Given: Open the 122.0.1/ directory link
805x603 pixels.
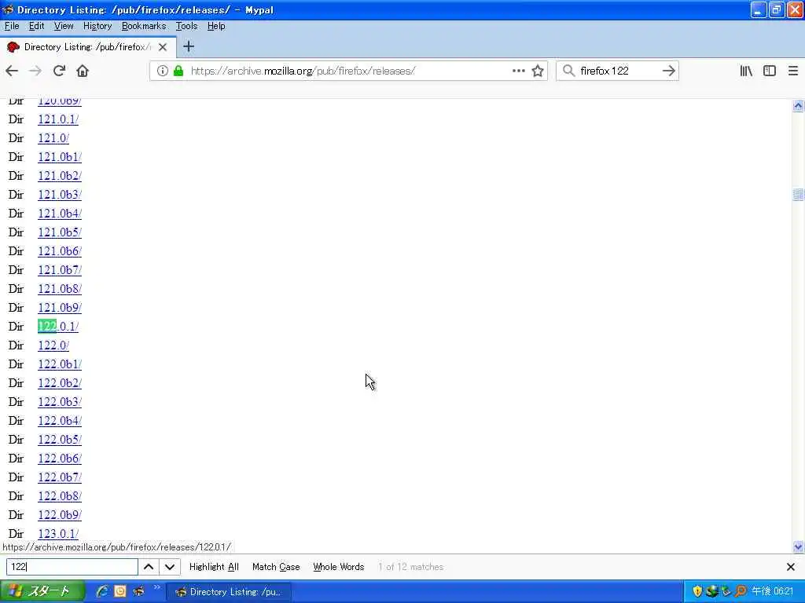Looking at the screenshot, I should [58, 327].
